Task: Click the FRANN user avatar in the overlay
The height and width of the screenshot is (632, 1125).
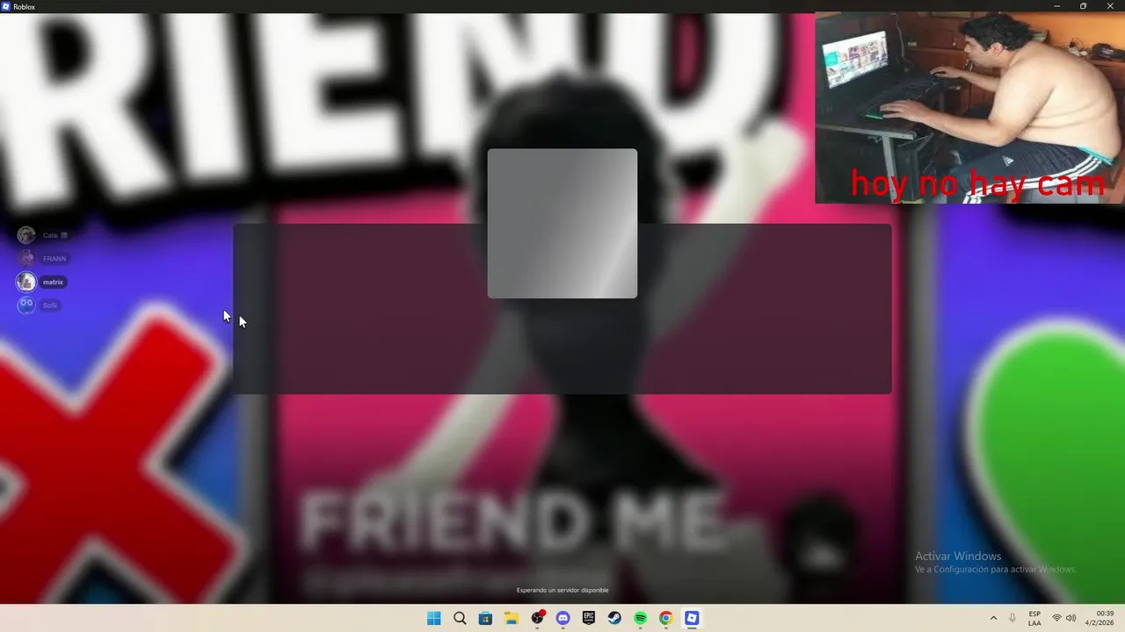Action: 26,258
